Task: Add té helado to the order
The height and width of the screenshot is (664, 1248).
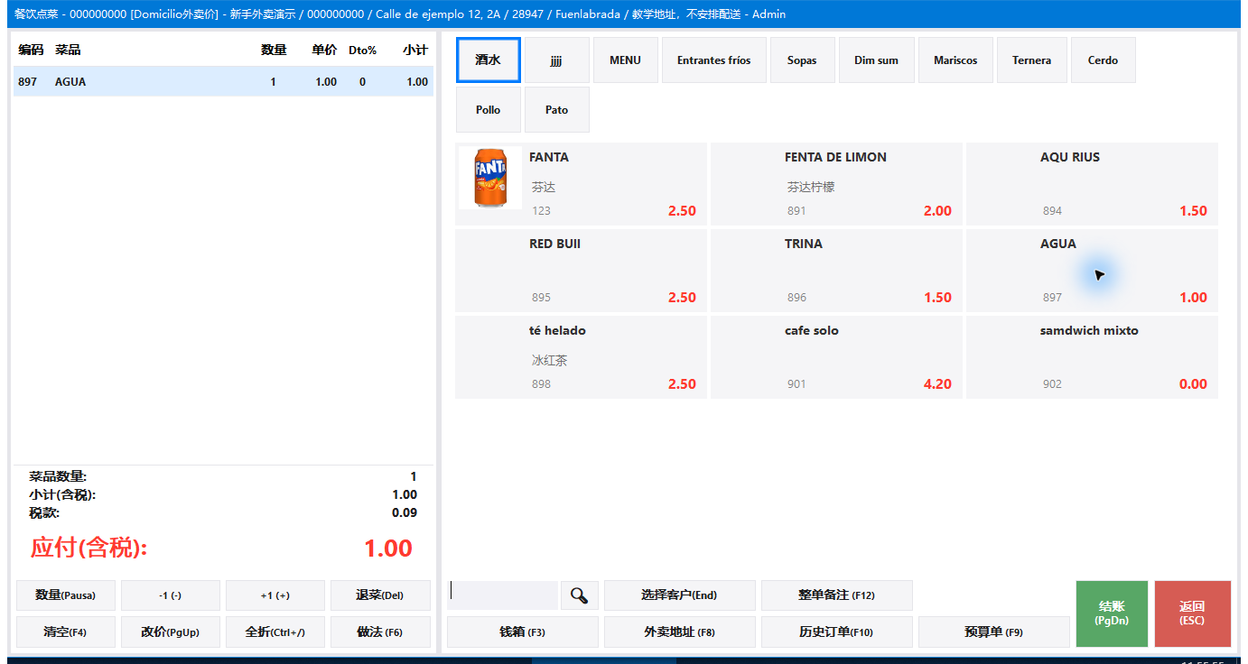Action: coord(581,357)
